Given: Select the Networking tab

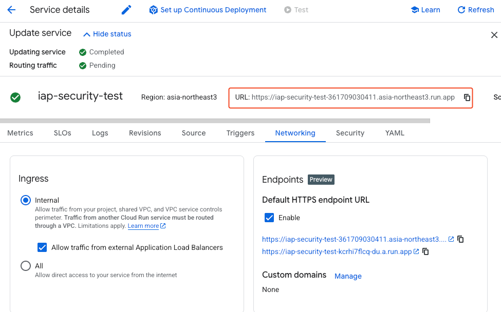Looking at the screenshot, I should click(295, 133).
